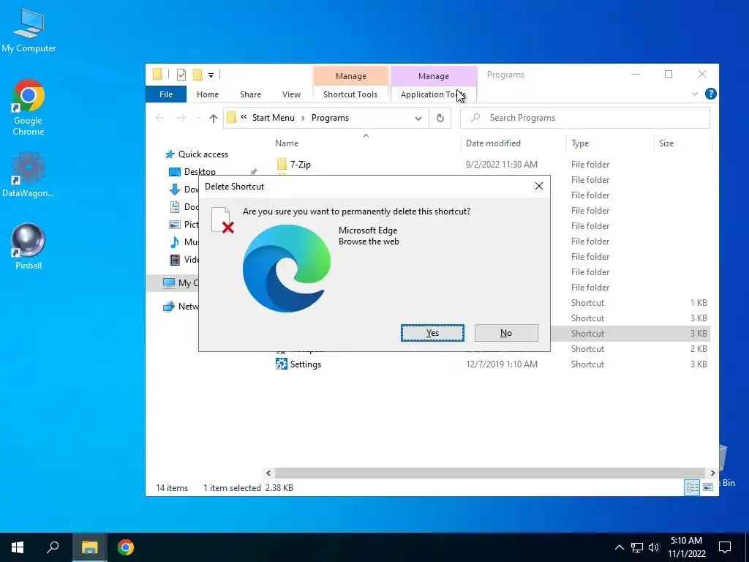Sort by Type column header
749x562 pixels.
coord(580,143)
